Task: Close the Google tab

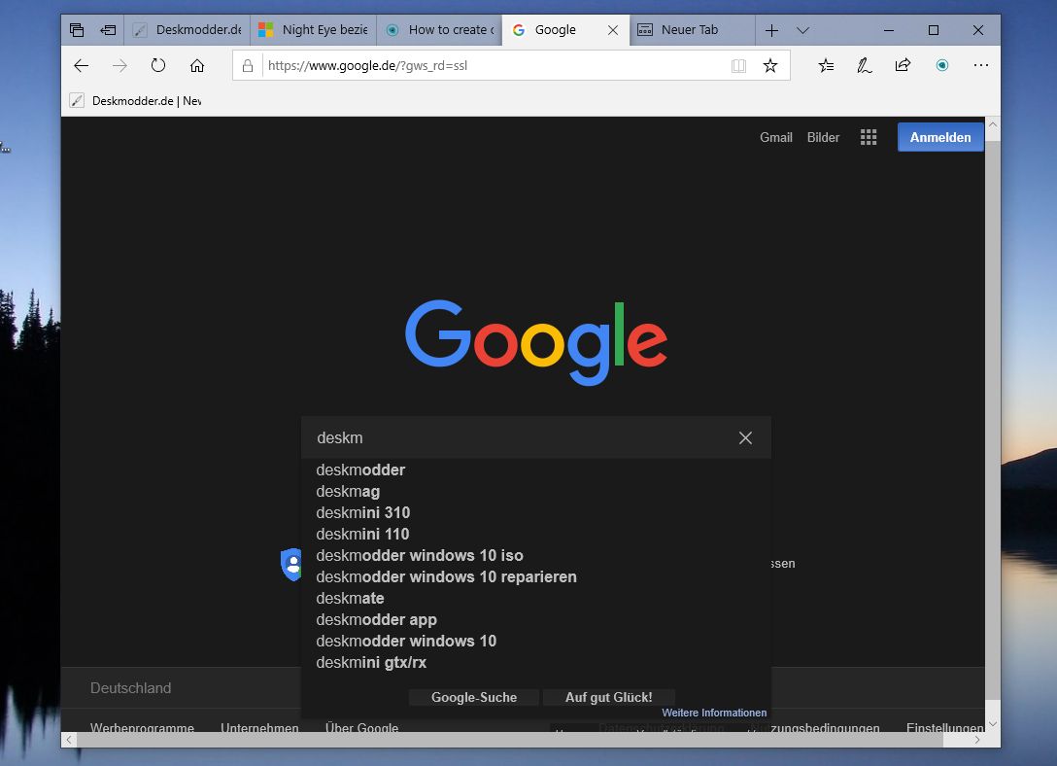Action: [613, 30]
